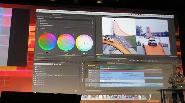Expand the Opacity effect properties
This screenshot has height=103, width=185.
[x=37, y=22]
